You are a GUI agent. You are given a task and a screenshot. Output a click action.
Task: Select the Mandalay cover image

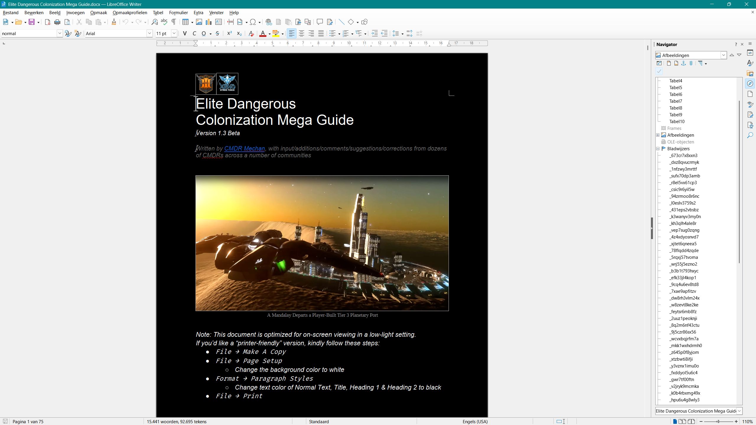coord(322,243)
